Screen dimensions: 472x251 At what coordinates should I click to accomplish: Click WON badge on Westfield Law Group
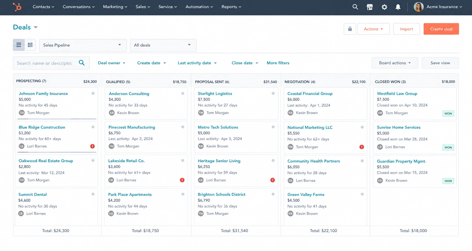point(448,113)
